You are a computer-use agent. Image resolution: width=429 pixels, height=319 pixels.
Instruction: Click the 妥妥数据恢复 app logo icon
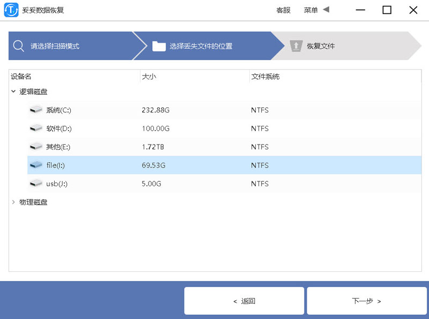coord(11,10)
